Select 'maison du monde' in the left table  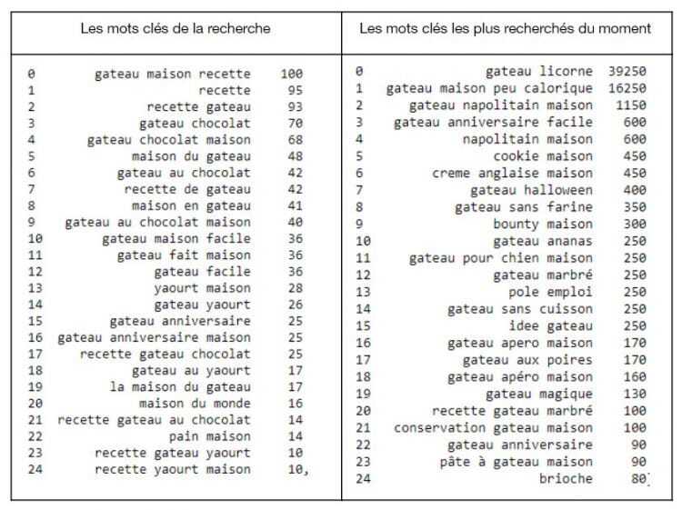pos(195,404)
